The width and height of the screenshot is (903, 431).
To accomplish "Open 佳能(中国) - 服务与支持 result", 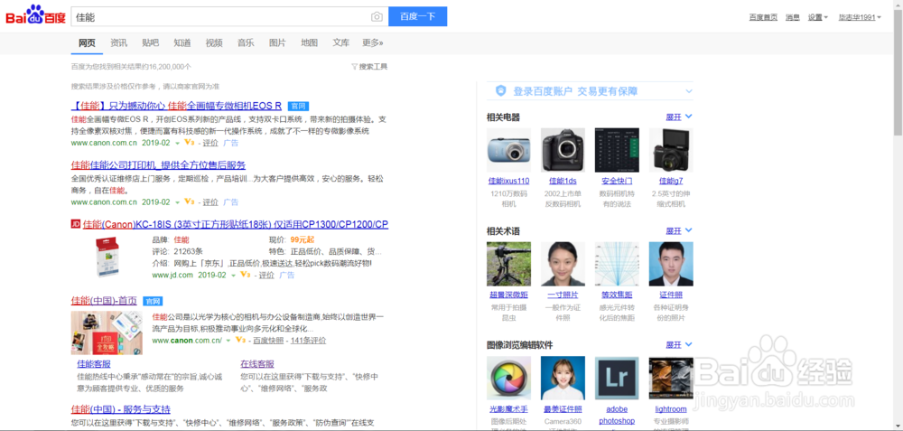I will click(121, 409).
